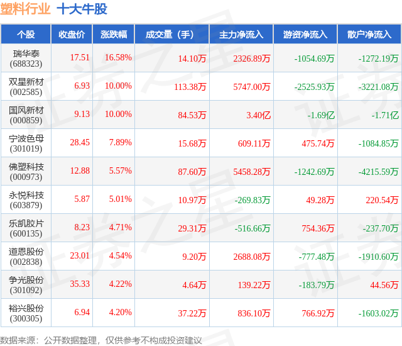Select the stock 裕兴股份 (300305)
Image resolution: width=402 pixels, height=346 pixels.
pyautogui.click(x=26, y=313)
